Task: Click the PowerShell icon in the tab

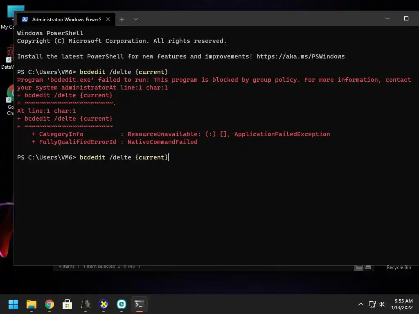Action: 25,19
